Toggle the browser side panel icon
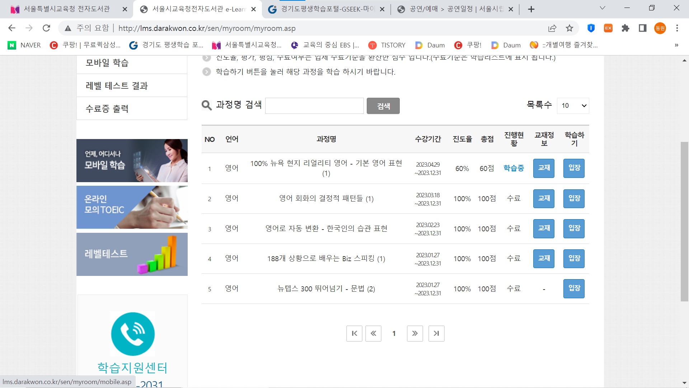This screenshot has width=689, height=388. pos(643,28)
